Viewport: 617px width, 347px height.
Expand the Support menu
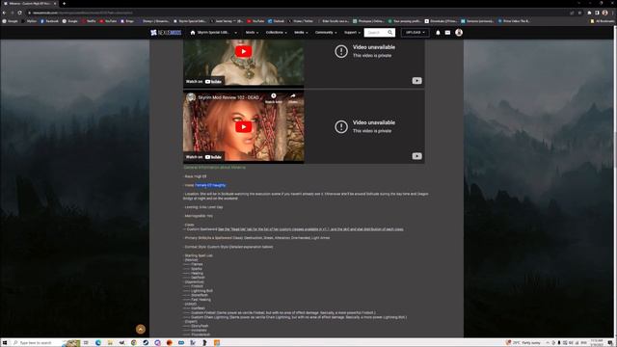click(352, 33)
